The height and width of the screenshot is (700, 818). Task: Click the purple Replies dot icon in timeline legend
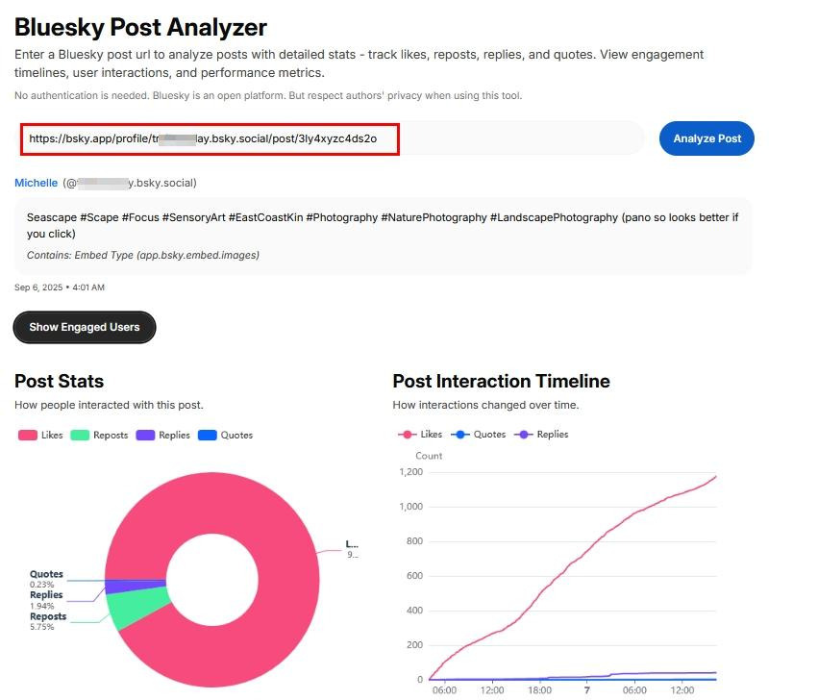coord(525,434)
